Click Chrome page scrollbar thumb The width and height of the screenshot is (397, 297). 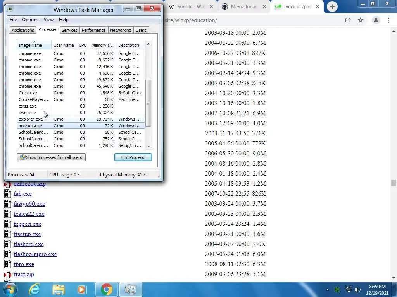tap(393, 183)
